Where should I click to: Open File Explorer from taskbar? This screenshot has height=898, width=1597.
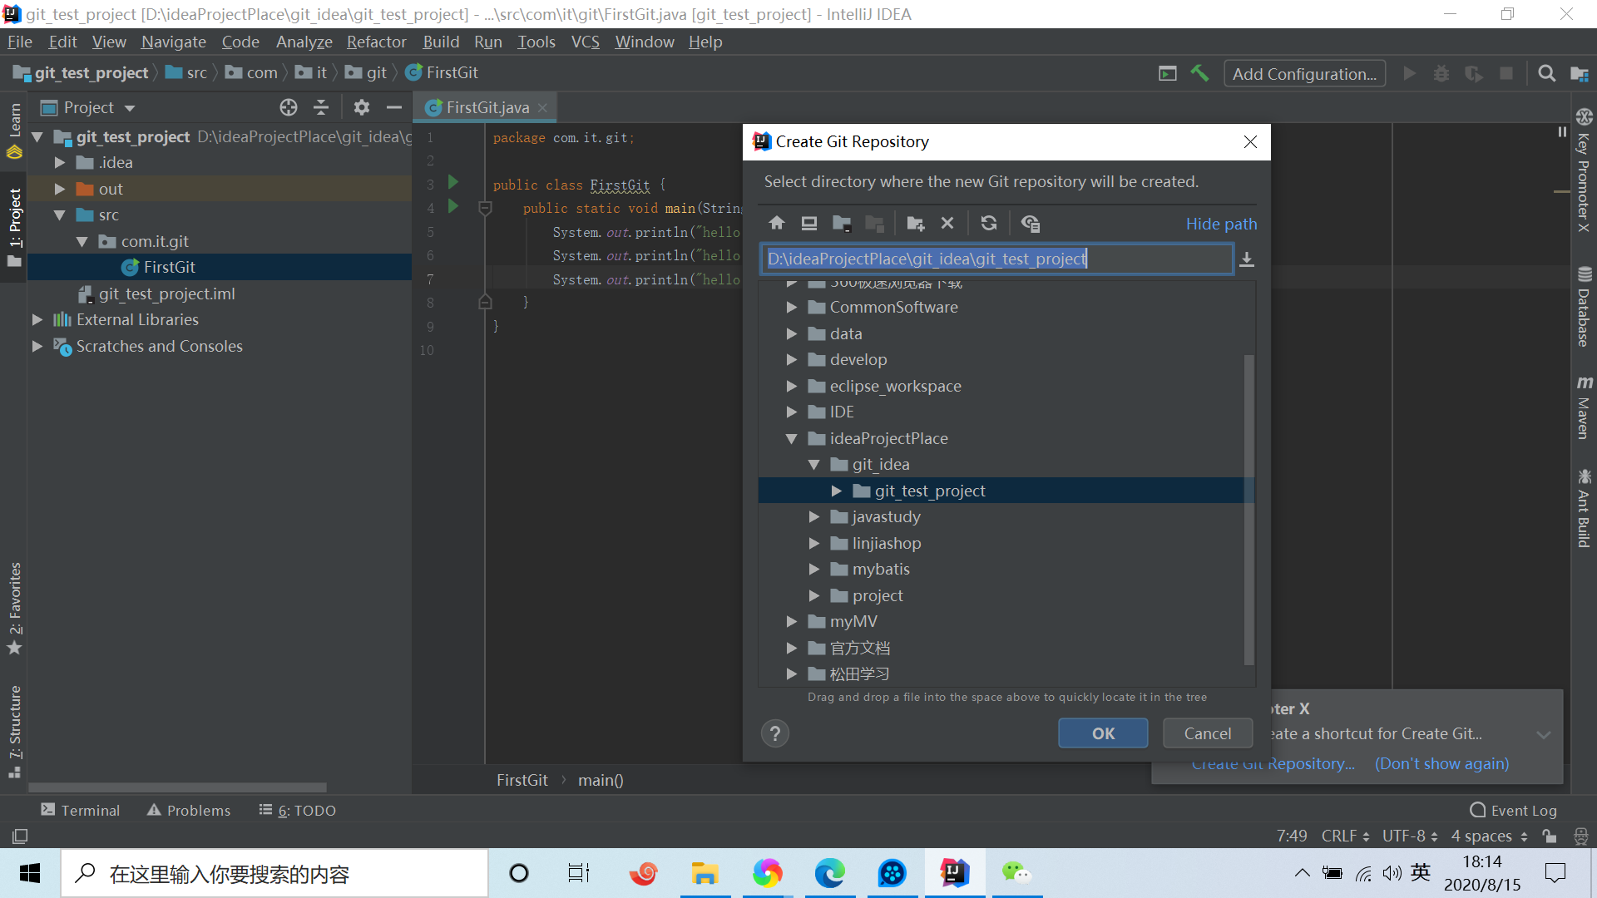[705, 873]
